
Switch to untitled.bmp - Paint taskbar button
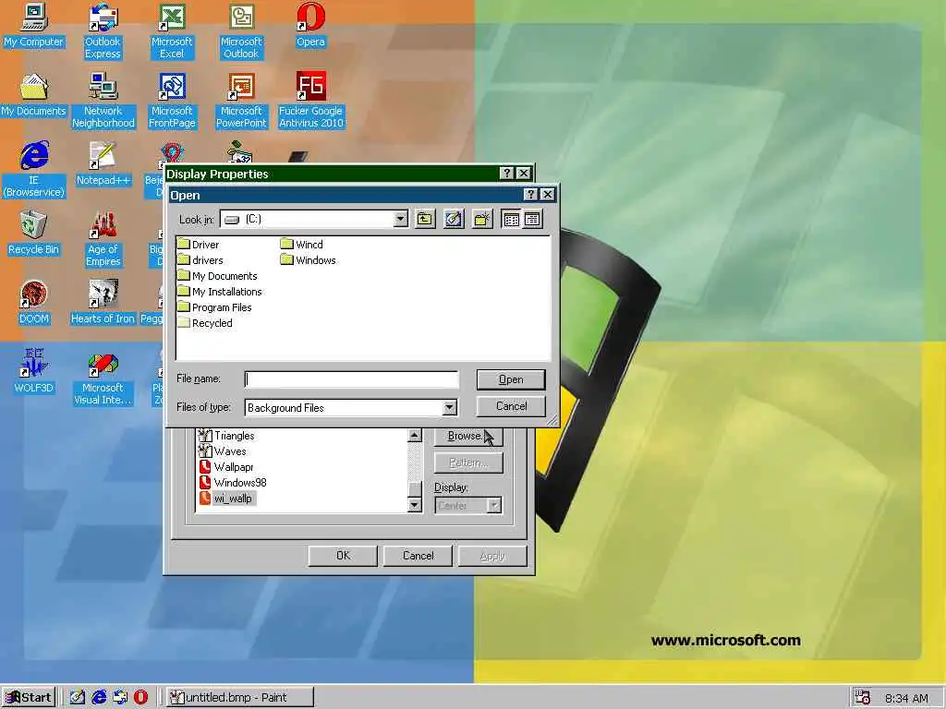[x=239, y=697]
